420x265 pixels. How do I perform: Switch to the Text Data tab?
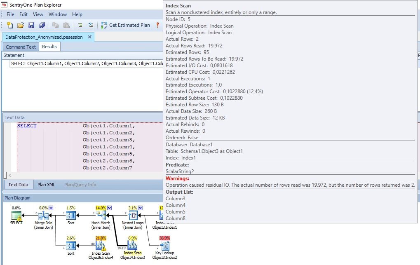(x=18, y=185)
